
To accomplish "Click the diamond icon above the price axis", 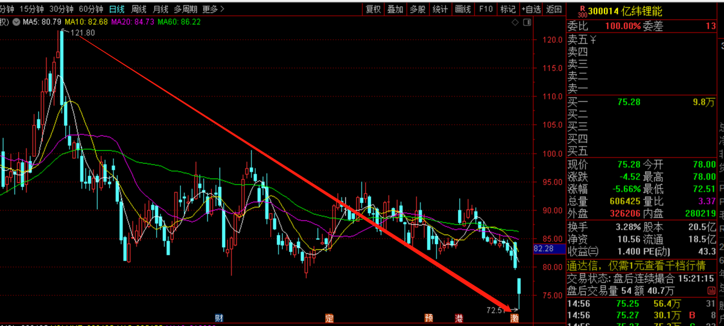I will point(515,22).
